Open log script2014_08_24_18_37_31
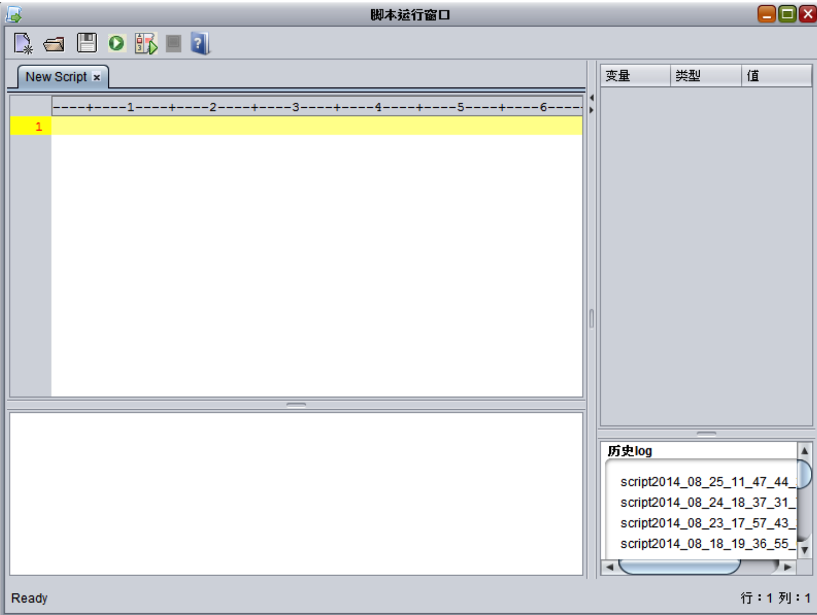Image resolution: width=817 pixels, height=615 pixels. click(708, 502)
